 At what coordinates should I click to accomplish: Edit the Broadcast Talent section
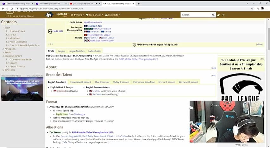coord(214,75)
